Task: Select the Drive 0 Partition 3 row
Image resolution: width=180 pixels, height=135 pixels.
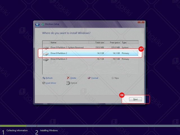Action: coord(90,59)
